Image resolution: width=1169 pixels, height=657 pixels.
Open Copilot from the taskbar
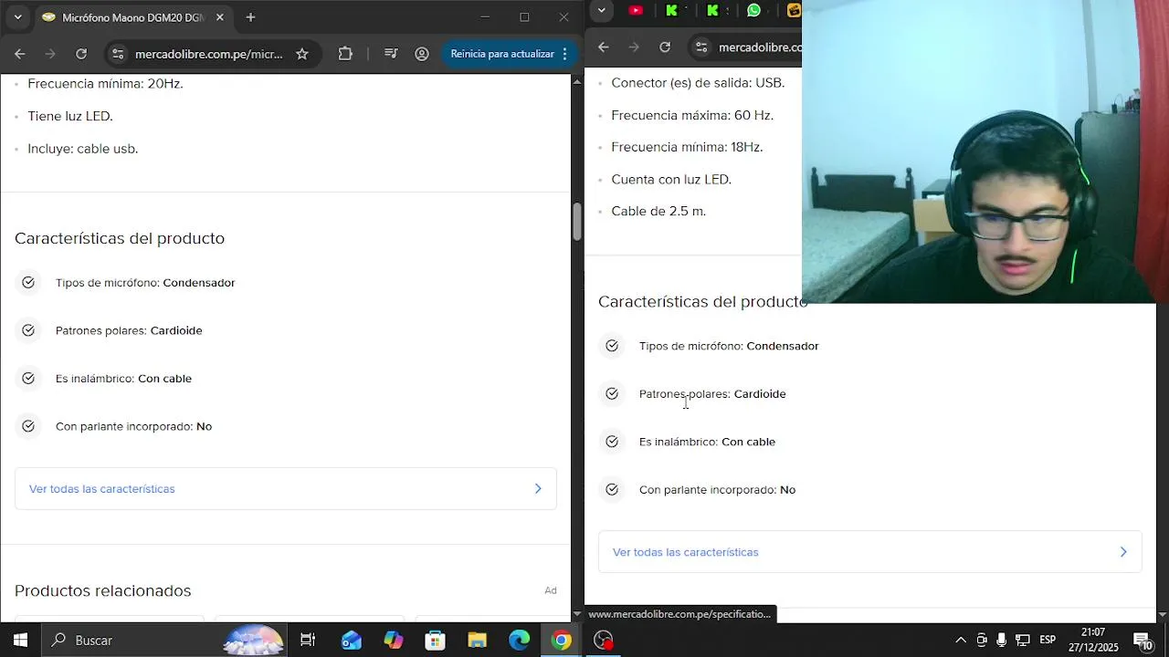[394, 641]
